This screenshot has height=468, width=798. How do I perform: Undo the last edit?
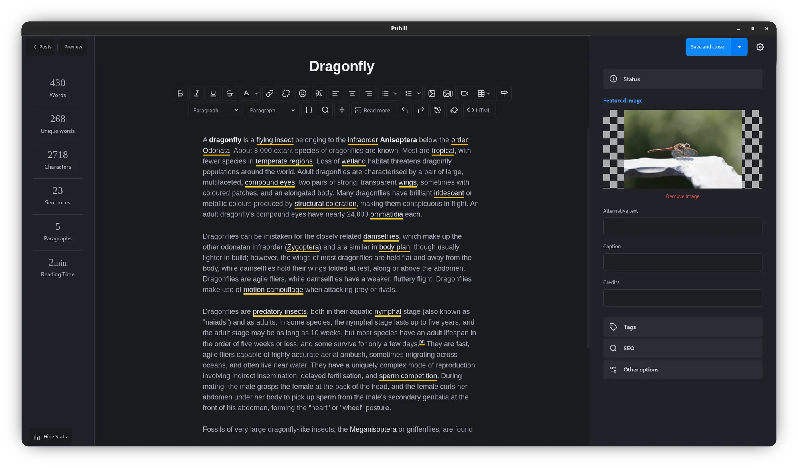pos(405,110)
